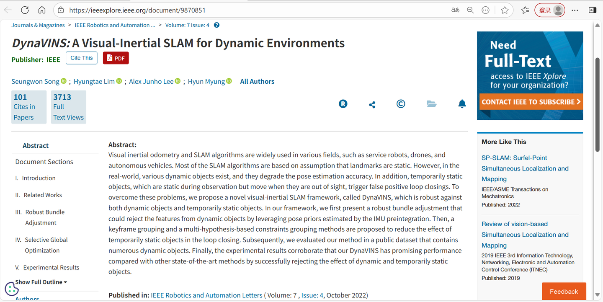Save to folder with the folder icon
This screenshot has height=302, width=603.
point(432,104)
